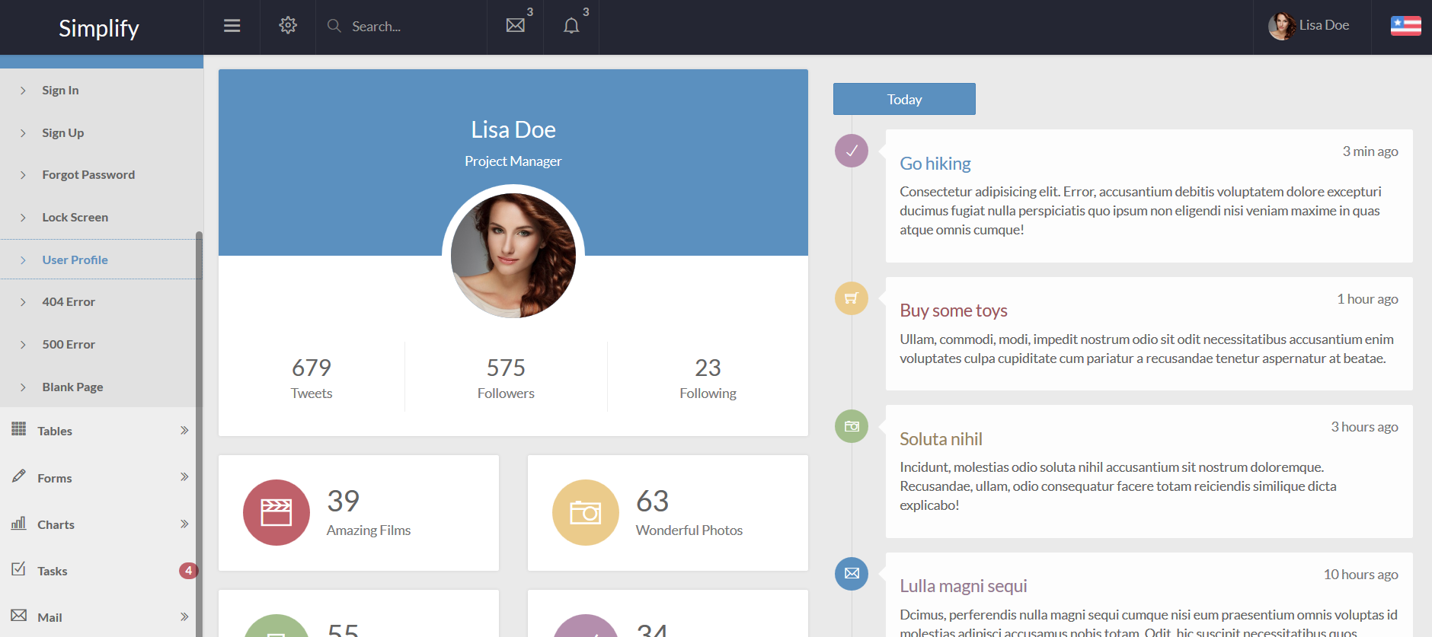
Task: Click the Simplify brand logo
Action: [99, 28]
